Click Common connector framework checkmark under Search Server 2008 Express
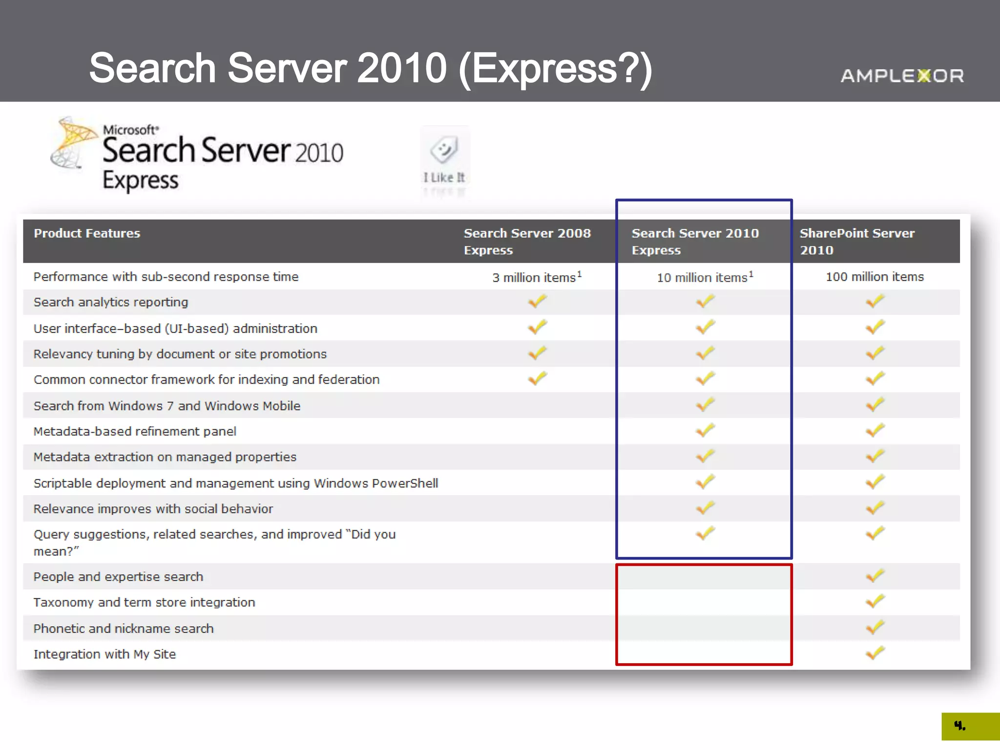 (537, 378)
